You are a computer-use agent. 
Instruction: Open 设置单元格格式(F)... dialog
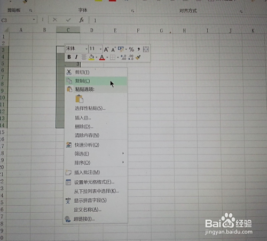[x=96, y=182]
